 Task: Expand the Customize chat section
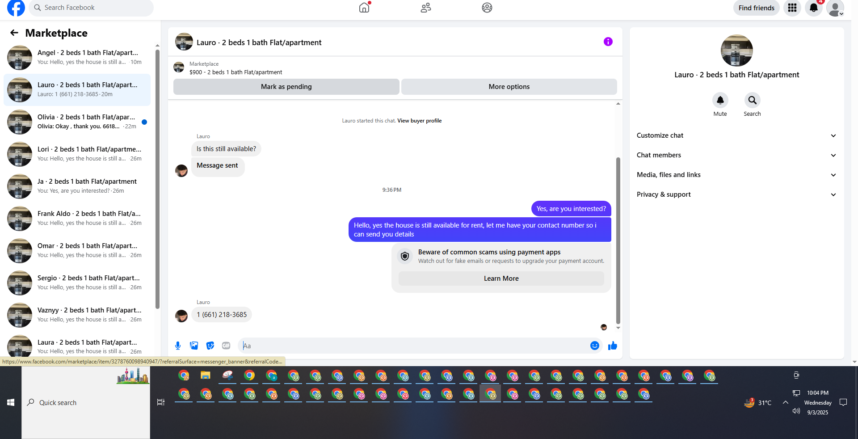click(736, 135)
